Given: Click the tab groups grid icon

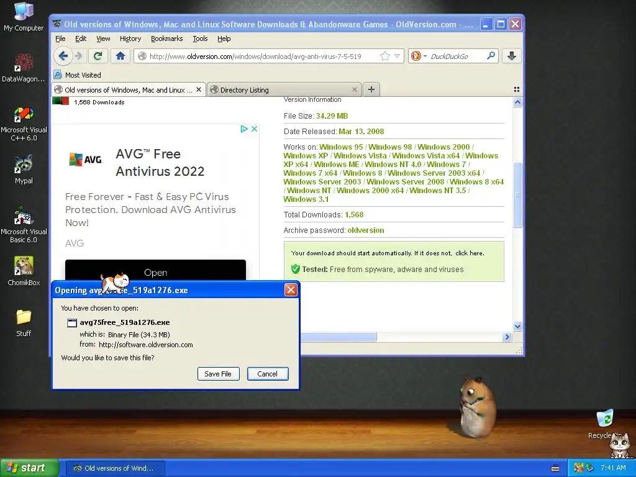Looking at the screenshot, I should (x=516, y=89).
